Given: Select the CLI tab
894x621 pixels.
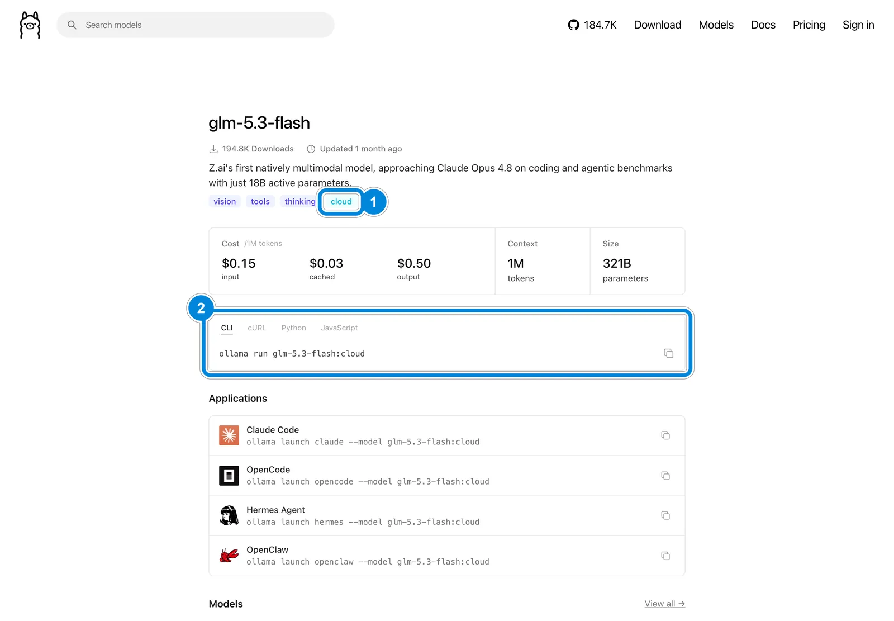Looking at the screenshot, I should click(x=227, y=328).
